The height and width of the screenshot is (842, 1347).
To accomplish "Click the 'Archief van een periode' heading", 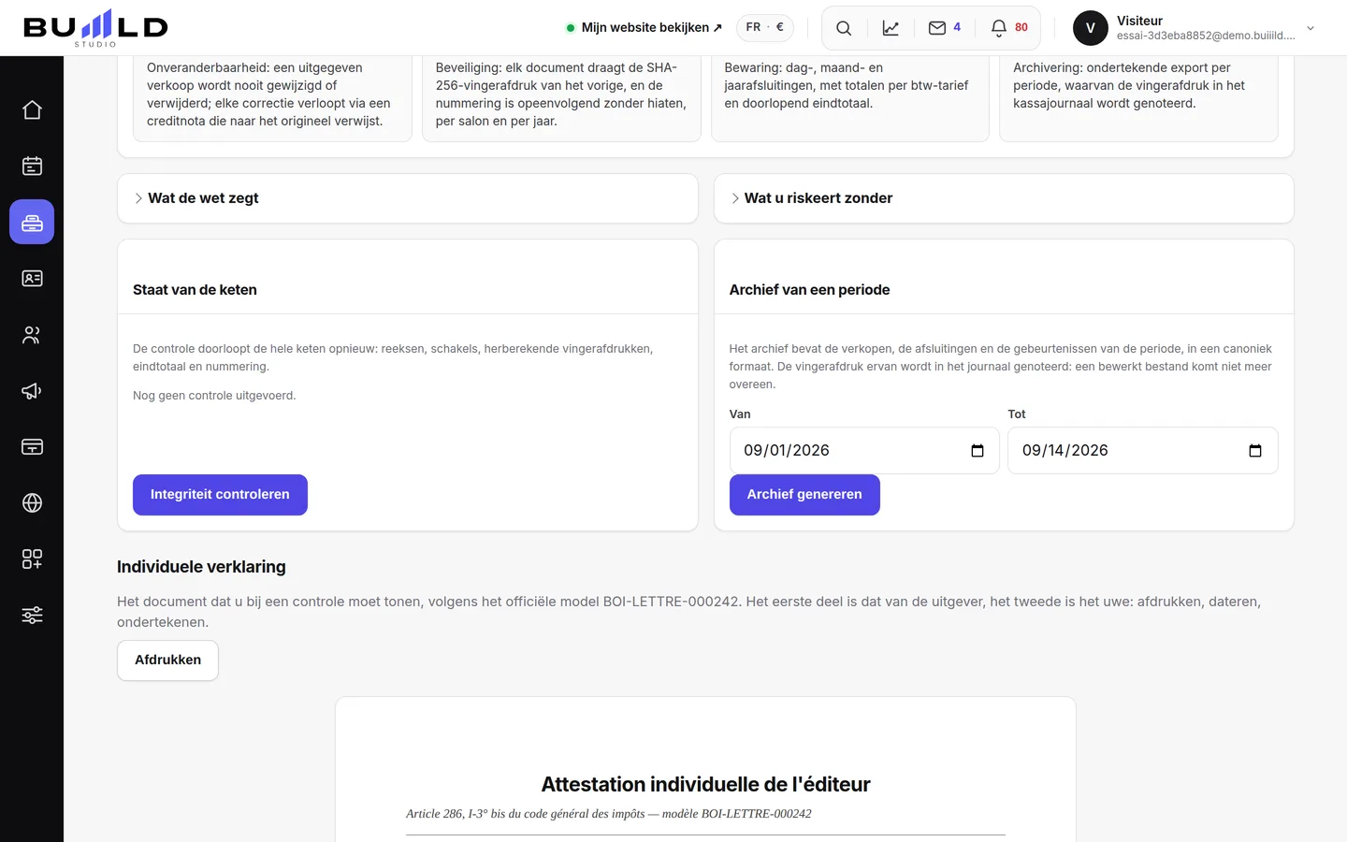I will click(x=809, y=290).
